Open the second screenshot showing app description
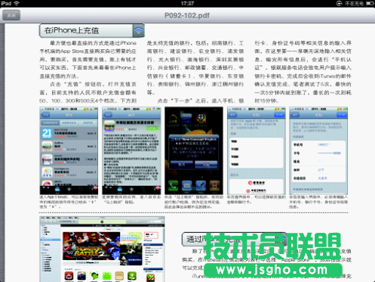 click(131, 150)
